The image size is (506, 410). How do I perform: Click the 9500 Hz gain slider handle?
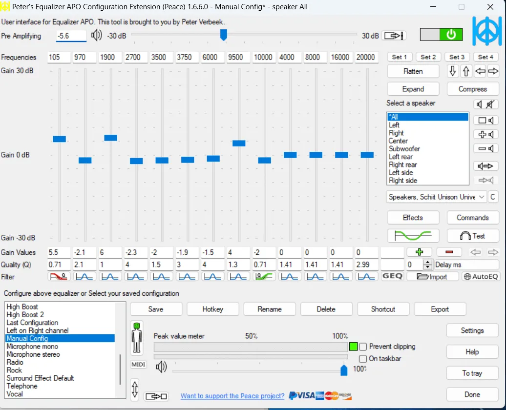[x=239, y=143]
